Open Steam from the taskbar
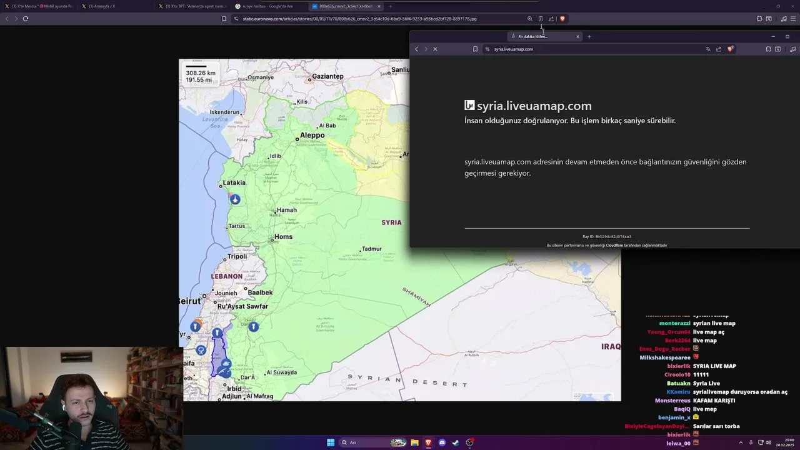This screenshot has width=800, height=450. (x=456, y=442)
